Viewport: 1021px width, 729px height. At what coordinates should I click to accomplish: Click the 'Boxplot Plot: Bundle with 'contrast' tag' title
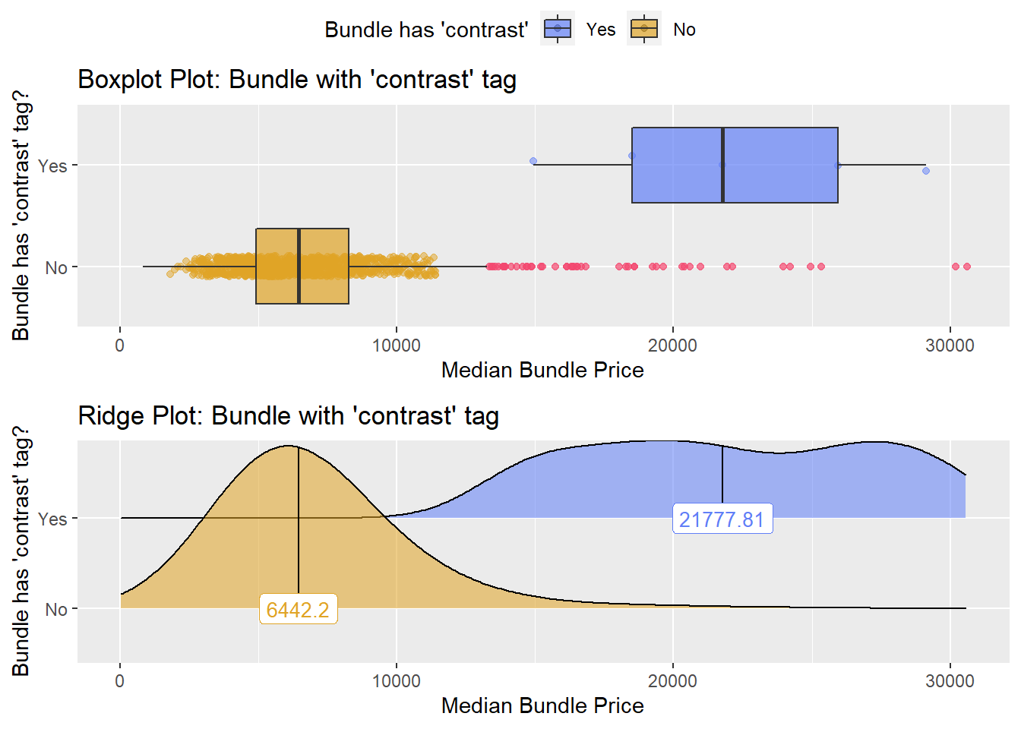coord(297,79)
